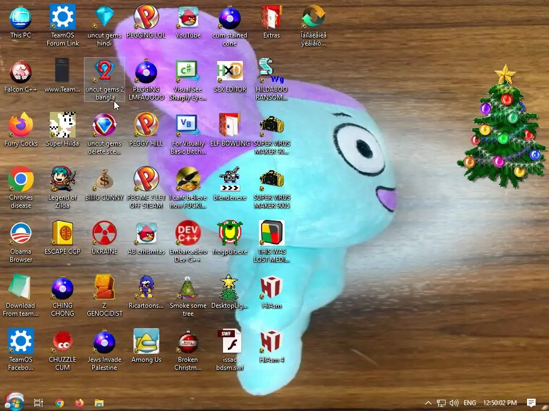Image resolution: width=549 pixels, height=411 pixels.
Task: Open the volume control tray icon
Action: pyautogui.click(x=454, y=403)
